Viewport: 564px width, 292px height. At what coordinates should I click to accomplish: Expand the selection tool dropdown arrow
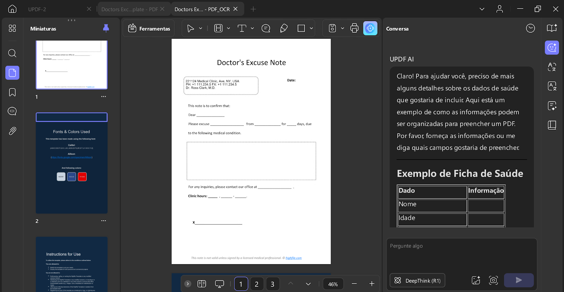tap(201, 28)
